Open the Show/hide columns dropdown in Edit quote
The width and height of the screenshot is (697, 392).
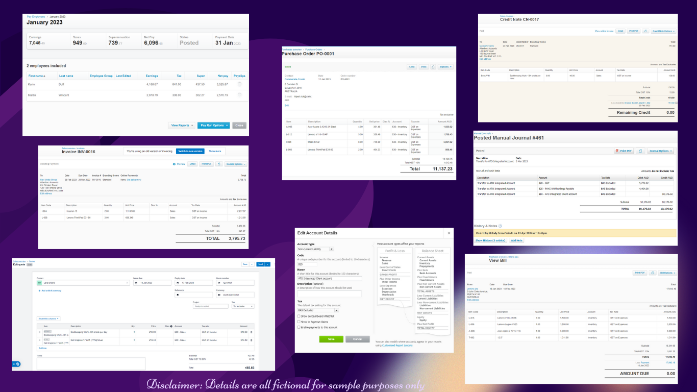click(x=48, y=318)
